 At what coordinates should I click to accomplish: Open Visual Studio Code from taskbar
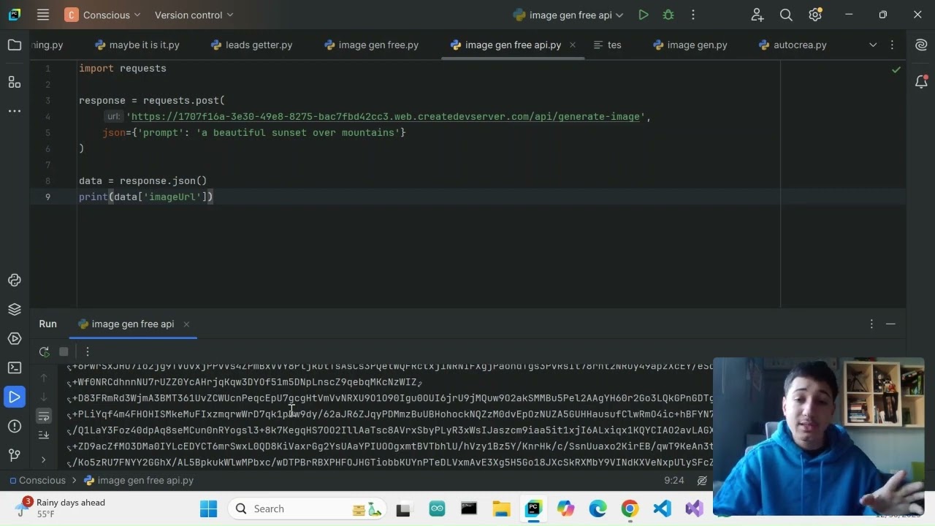point(662,509)
